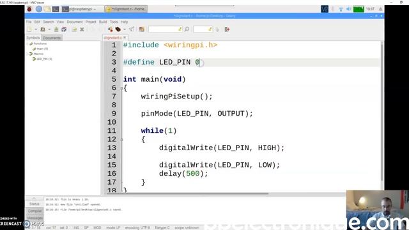Reload the current file from disk
409x230 pixels.
[x=74, y=29]
